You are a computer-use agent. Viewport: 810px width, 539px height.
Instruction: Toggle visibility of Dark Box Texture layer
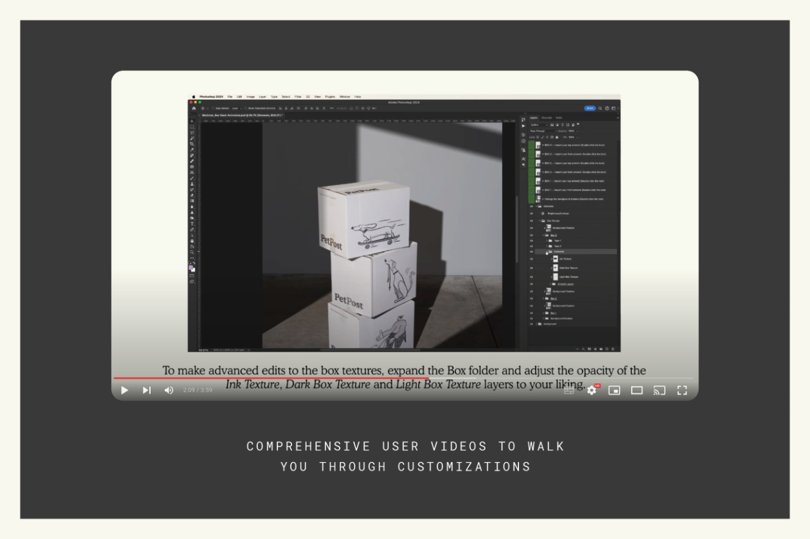click(x=531, y=268)
